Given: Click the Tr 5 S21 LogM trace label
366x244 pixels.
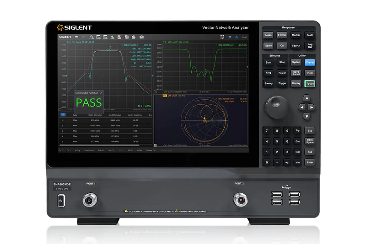Looking at the screenshot, I should tap(81, 42).
